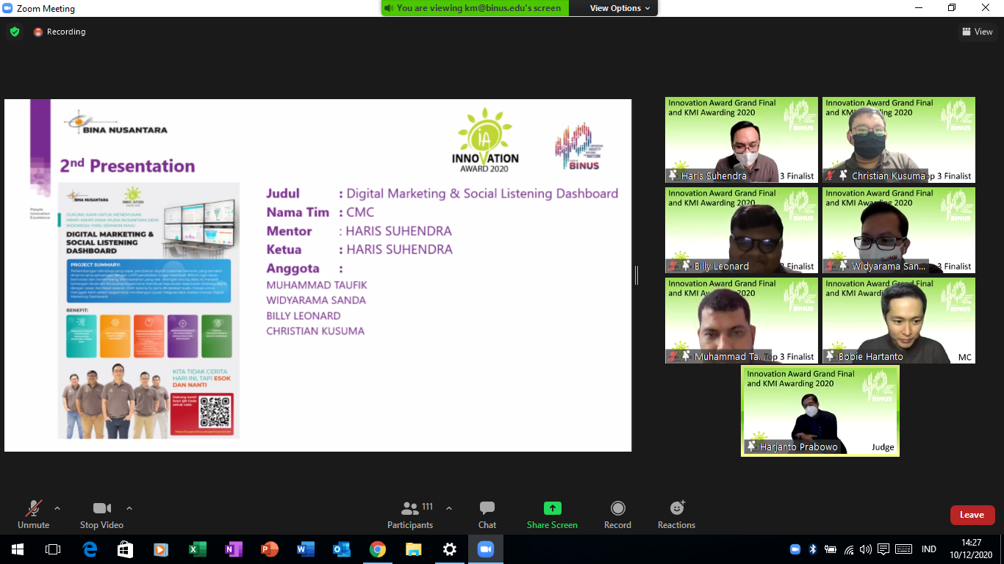The width and height of the screenshot is (1004, 564).
Task: Click the battery tray icon
Action: click(831, 549)
